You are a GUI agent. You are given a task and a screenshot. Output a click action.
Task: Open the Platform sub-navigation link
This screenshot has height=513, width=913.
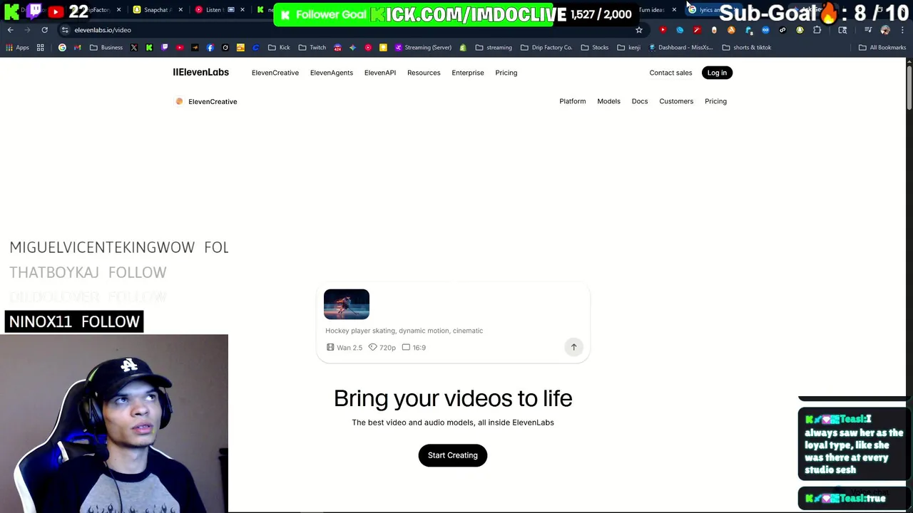573,101
